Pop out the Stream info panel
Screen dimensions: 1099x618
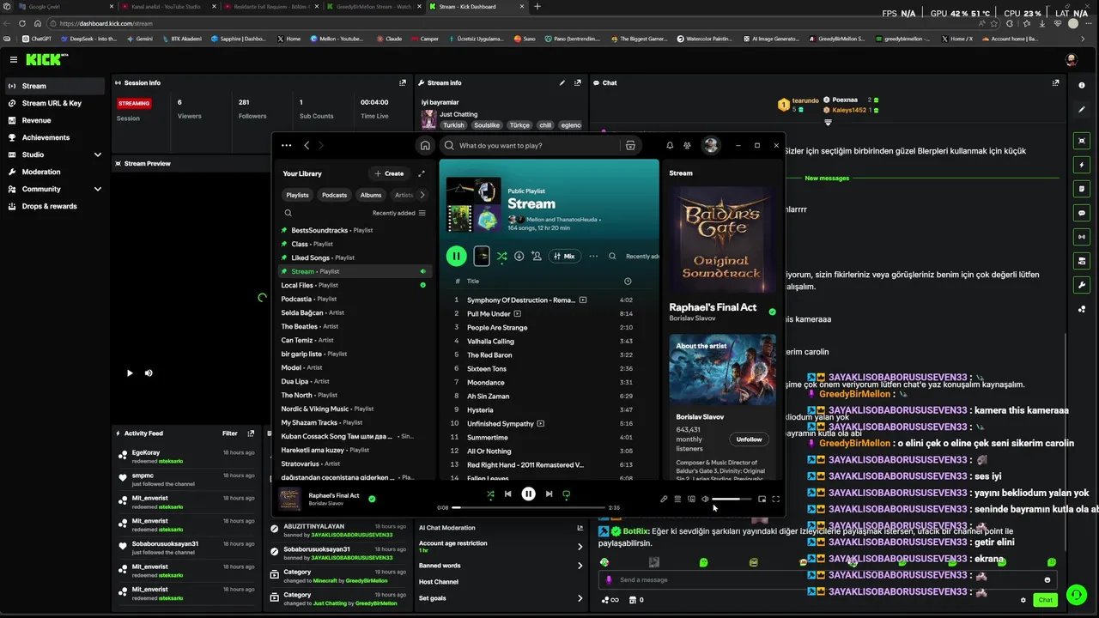pos(580,83)
